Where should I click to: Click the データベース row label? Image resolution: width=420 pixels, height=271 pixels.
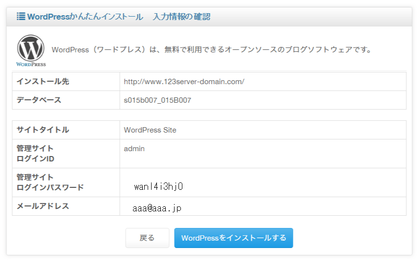pos(39,100)
